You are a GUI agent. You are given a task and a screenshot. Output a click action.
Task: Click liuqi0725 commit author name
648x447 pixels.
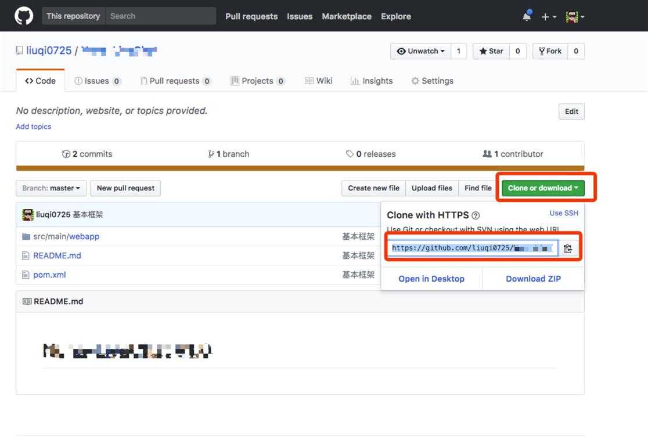click(53, 215)
